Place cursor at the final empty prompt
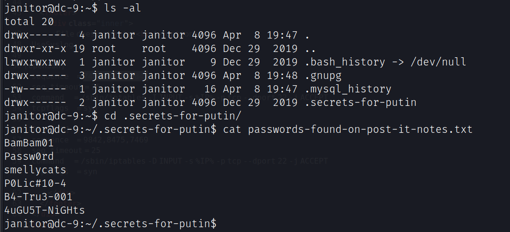The height and width of the screenshot is (232, 510). 219,224
